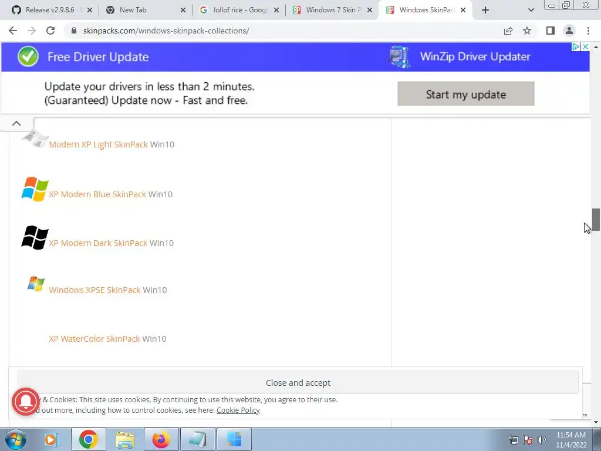Click the Free Driver Update ad banner

295,57
